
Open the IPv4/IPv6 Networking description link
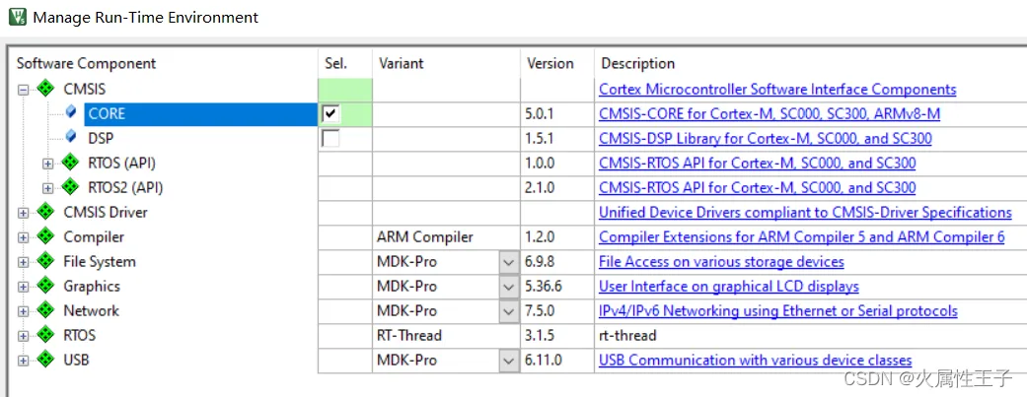(778, 310)
